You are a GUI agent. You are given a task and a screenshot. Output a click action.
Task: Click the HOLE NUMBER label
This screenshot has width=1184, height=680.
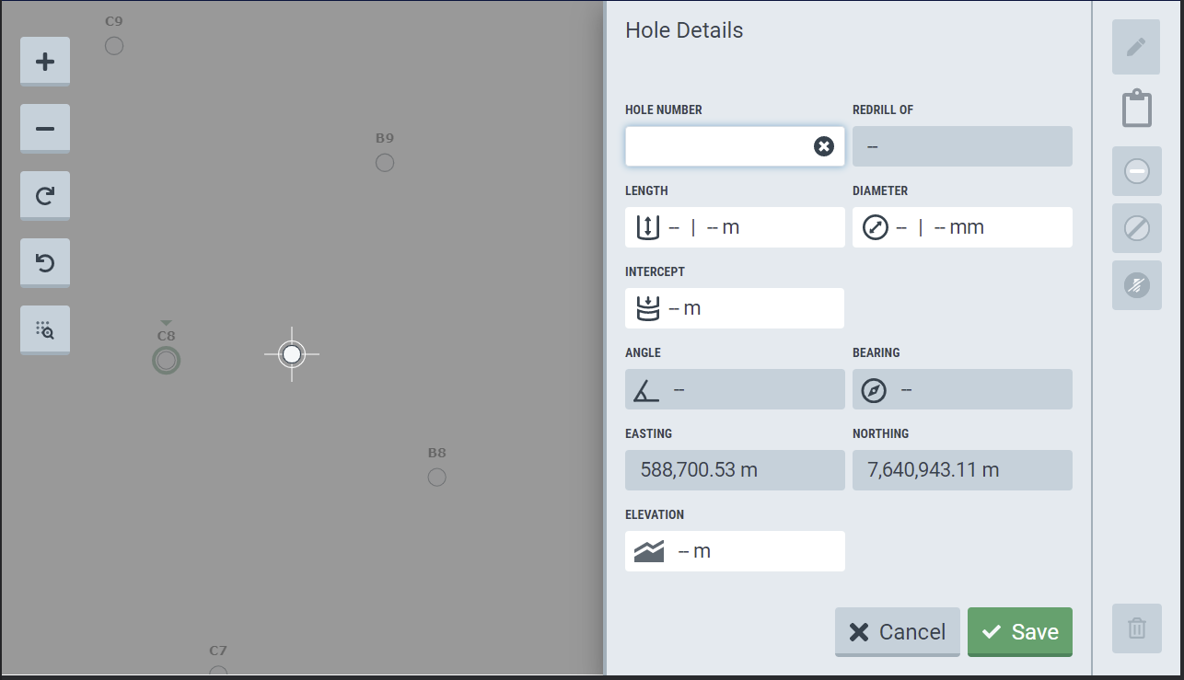[664, 109]
